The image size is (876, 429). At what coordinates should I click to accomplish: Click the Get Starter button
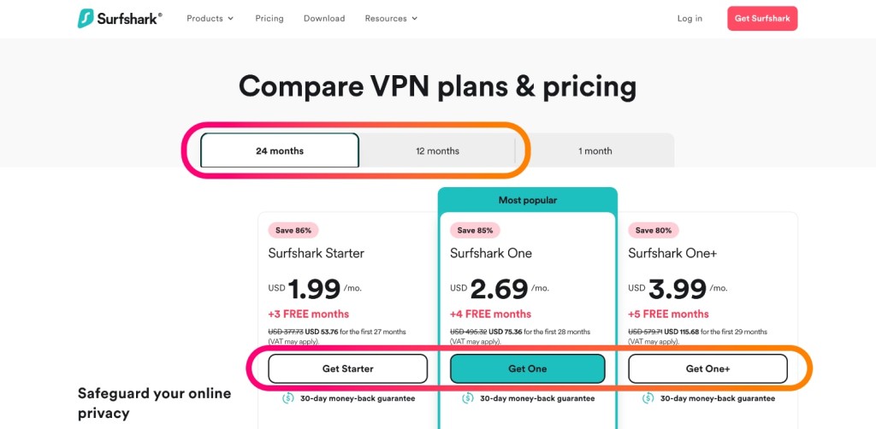coord(347,368)
